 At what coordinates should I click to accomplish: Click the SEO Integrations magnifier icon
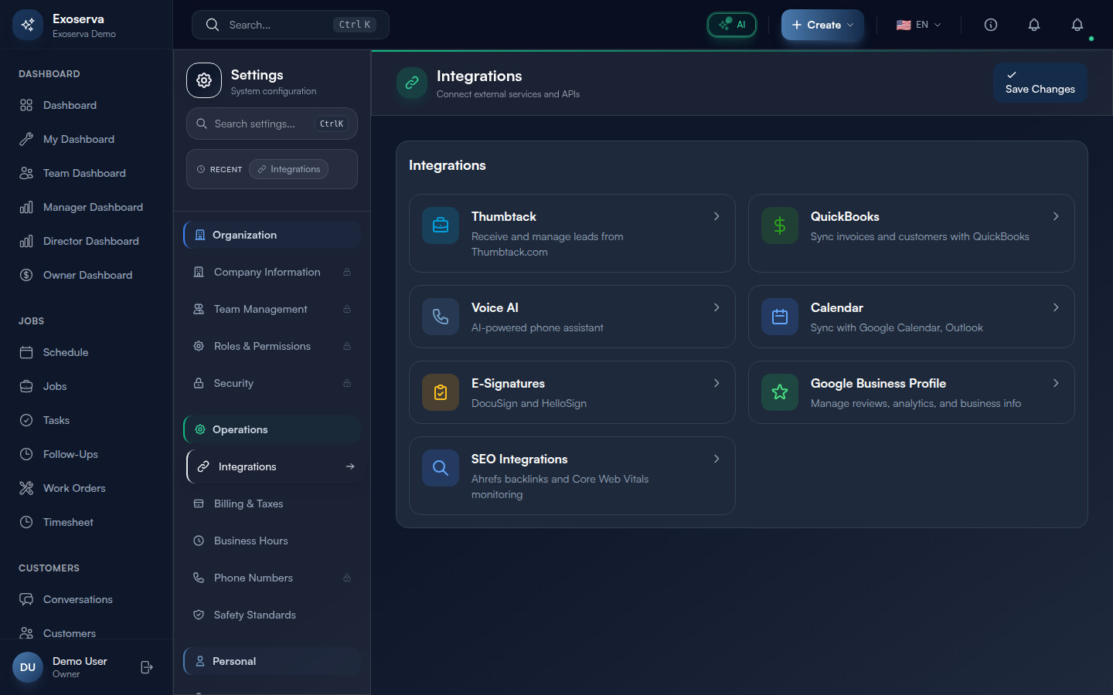pos(441,468)
